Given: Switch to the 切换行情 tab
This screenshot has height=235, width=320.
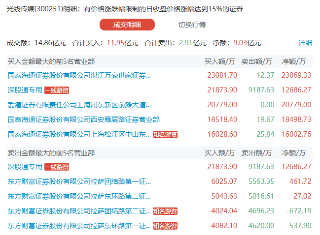Looking at the screenshot, I should pos(192,25).
